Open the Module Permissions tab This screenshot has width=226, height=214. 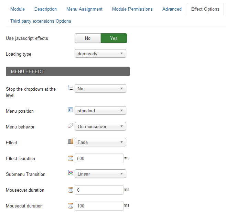132,9
